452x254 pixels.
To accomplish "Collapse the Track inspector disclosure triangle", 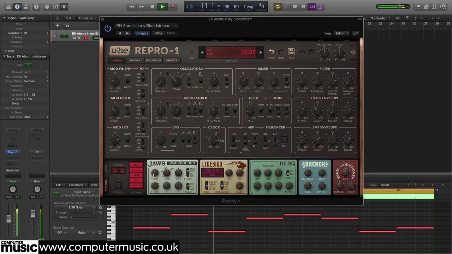I will [x=4, y=56].
